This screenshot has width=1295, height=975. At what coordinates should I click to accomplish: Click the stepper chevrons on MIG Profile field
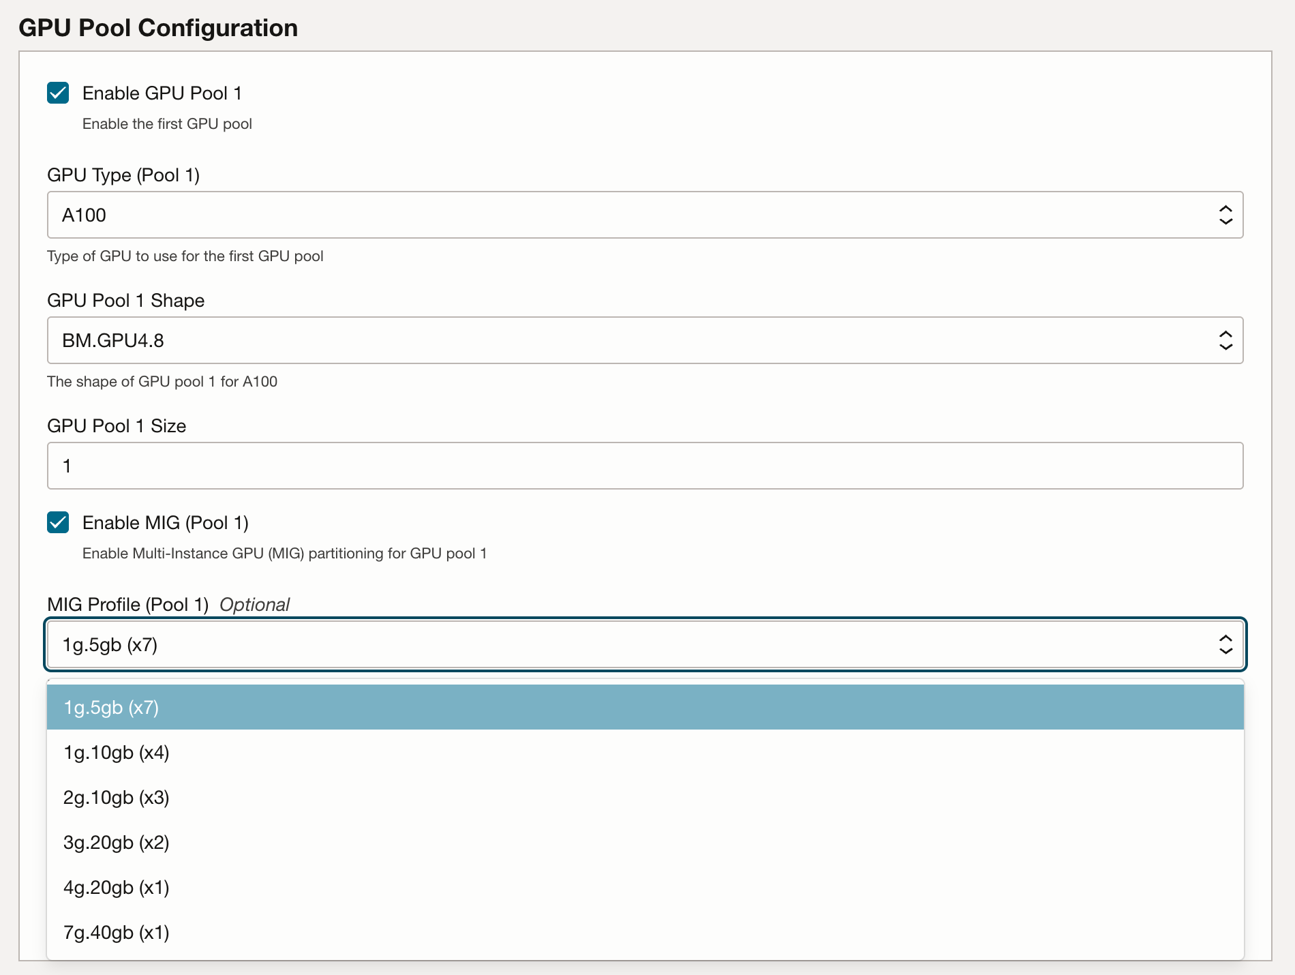[1225, 644]
